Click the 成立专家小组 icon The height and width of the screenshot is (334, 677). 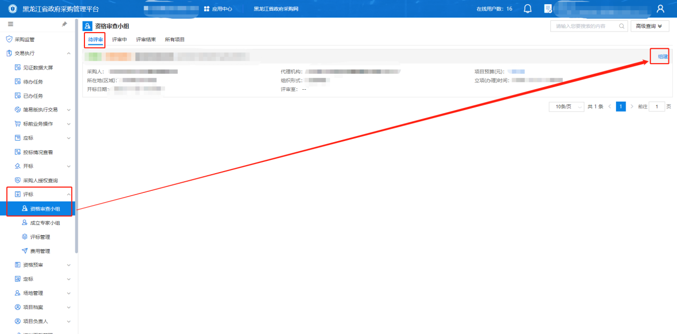click(25, 222)
